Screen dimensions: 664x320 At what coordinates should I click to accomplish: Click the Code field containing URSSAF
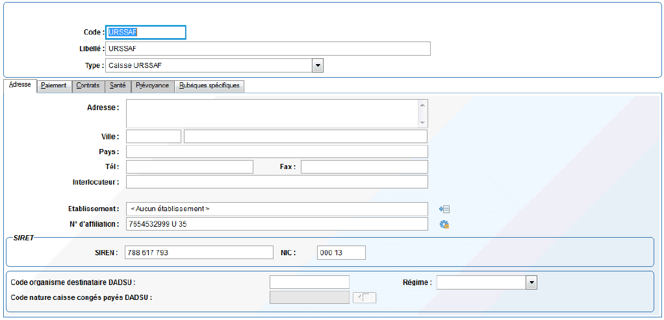pos(146,32)
